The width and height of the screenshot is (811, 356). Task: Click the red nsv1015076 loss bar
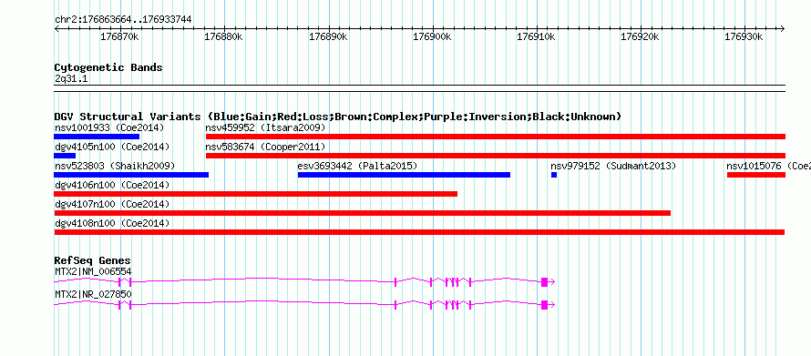[x=756, y=175]
